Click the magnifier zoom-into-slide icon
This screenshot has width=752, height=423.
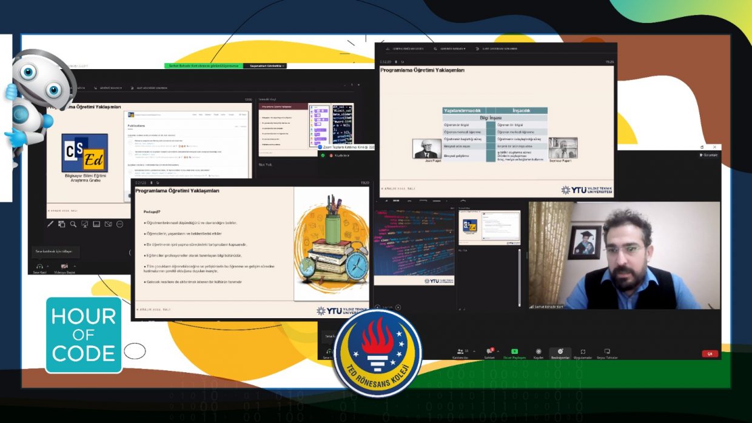point(73,224)
